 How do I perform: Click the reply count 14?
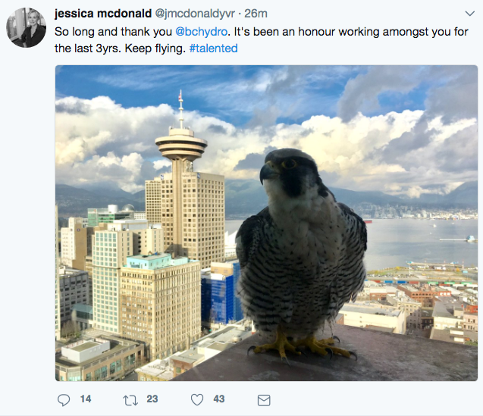86,399
